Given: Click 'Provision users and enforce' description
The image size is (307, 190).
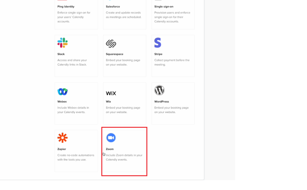Looking at the screenshot, I should click(172, 17).
